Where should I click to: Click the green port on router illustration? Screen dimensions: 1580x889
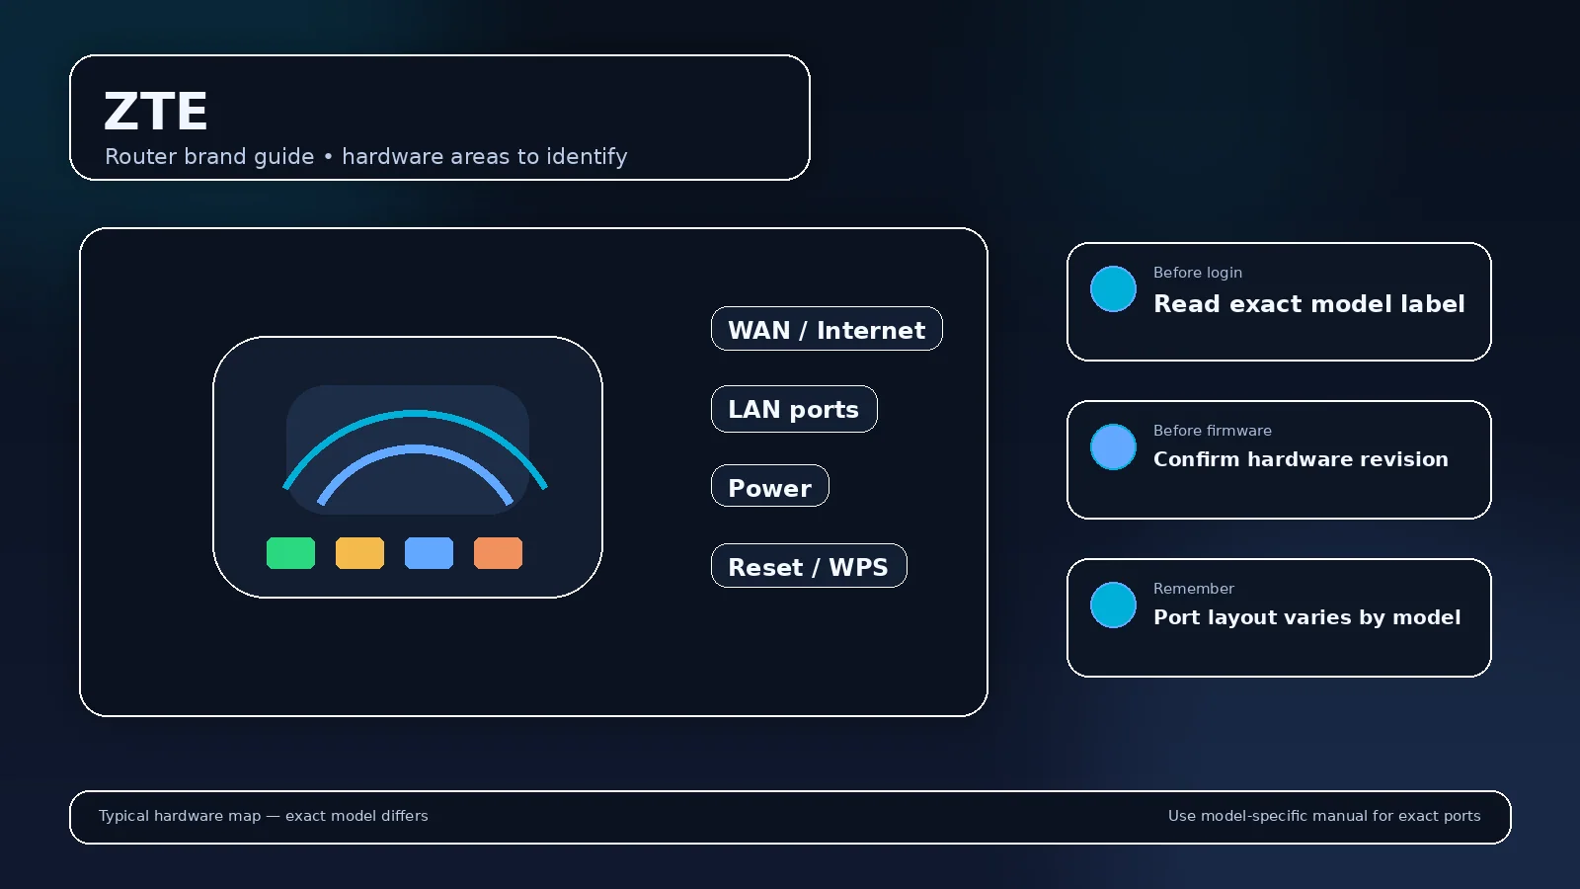[290, 553]
